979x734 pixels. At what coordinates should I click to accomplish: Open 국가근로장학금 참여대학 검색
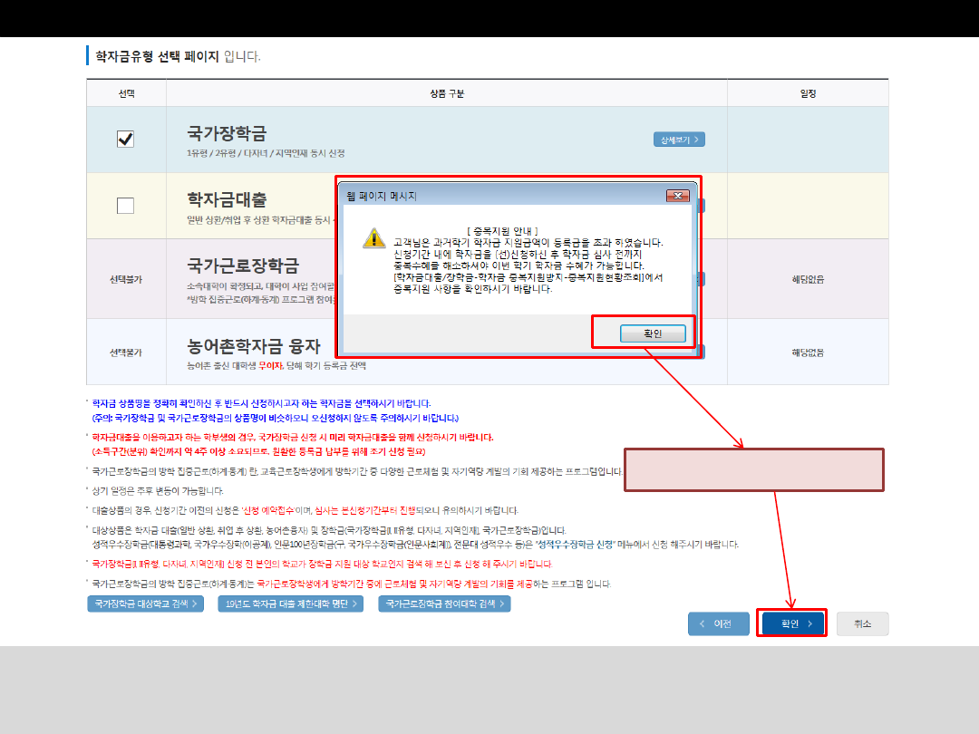click(444, 604)
